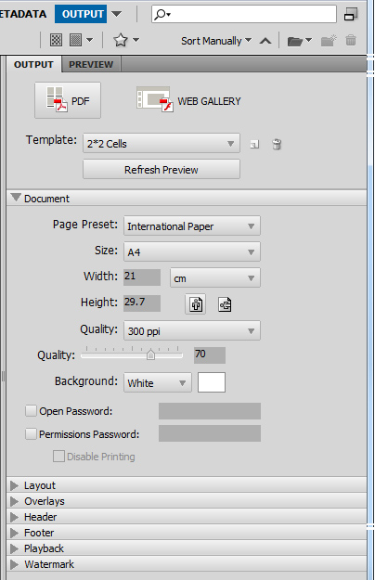Enable the Open Password checkbox
375x580 pixels.
(31, 411)
